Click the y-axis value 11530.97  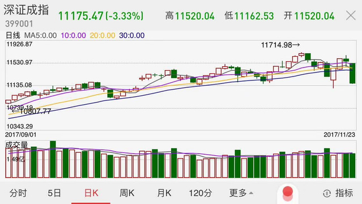coord(19,62)
